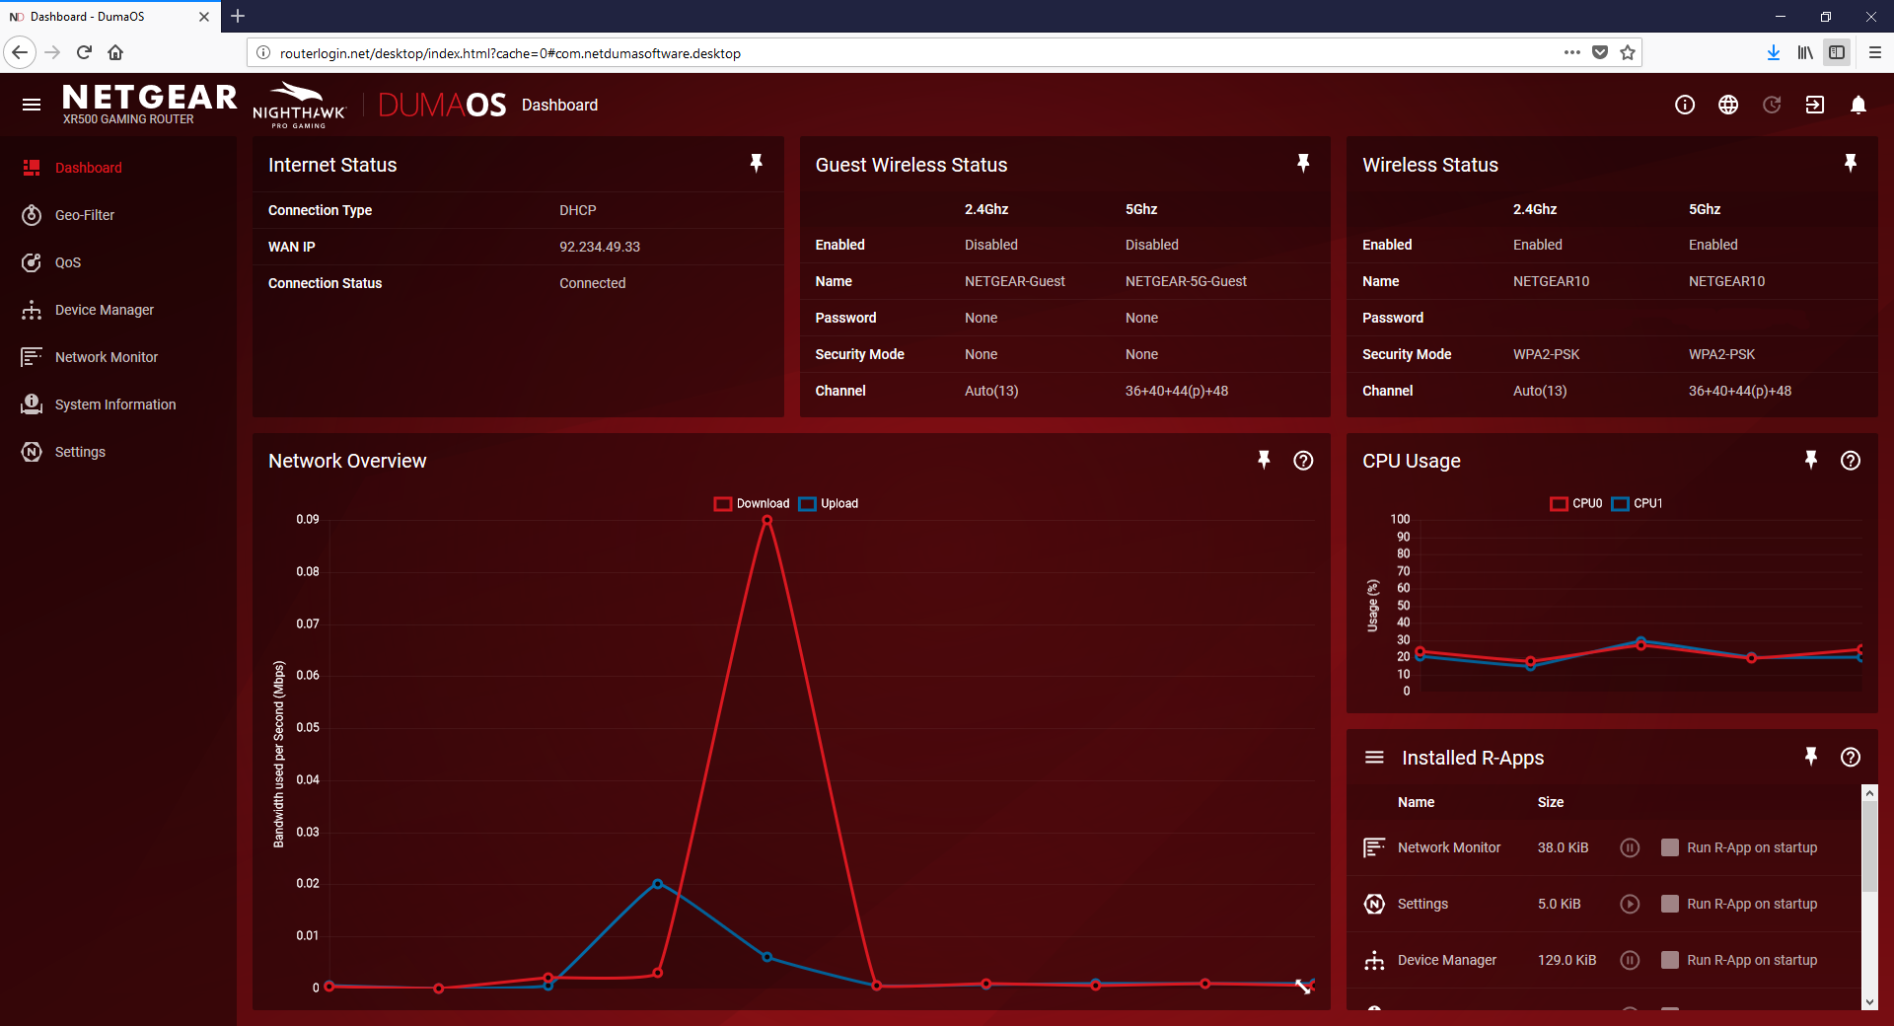Unpin the Network Overview panel
The width and height of the screenshot is (1894, 1026).
pyautogui.click(x=1264, y=460)
